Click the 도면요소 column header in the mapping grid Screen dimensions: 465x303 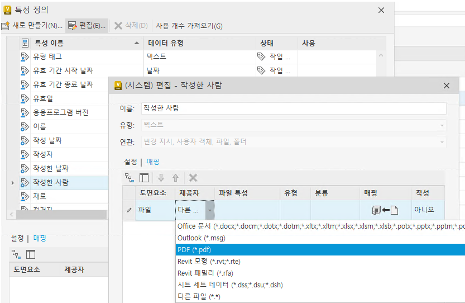click(155, 193)
